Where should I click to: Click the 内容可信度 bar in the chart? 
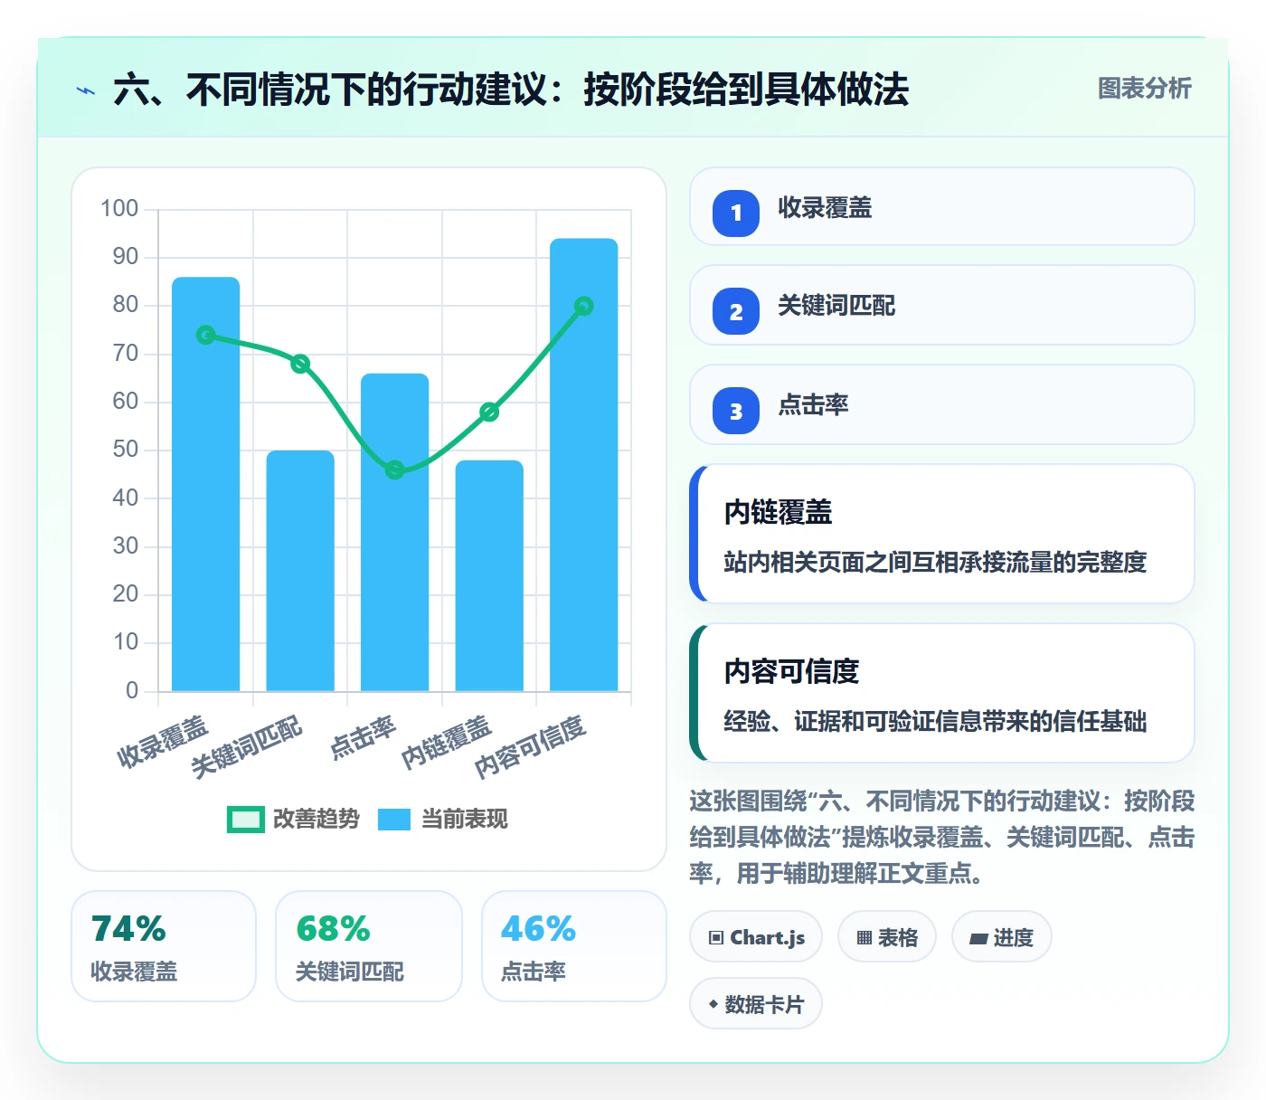(x=584, y=465)
